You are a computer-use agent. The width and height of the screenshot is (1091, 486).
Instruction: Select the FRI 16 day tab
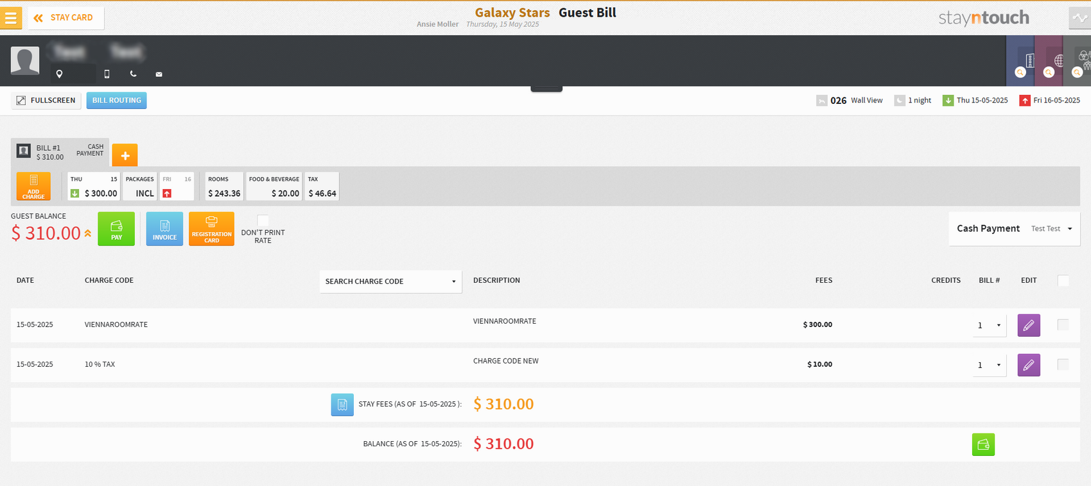[x=177, y=187]
